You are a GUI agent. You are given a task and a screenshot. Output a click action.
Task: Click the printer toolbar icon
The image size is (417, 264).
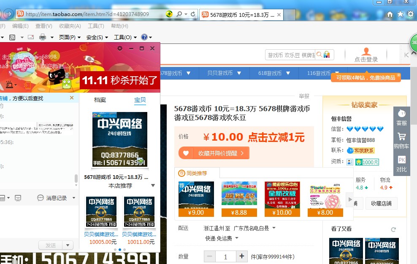pos(42,37)
